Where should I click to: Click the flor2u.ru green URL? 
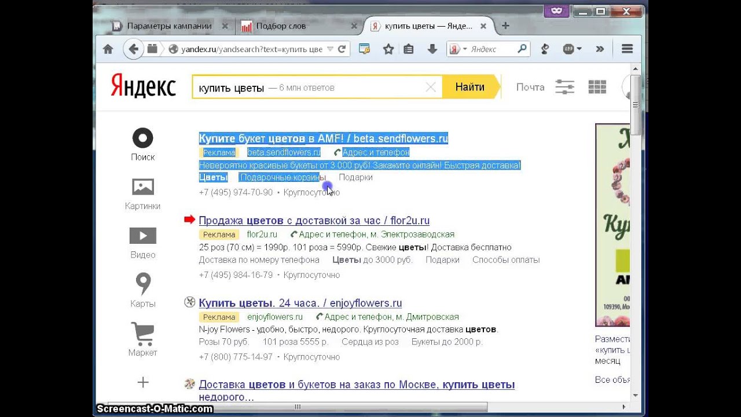point(262,235)
